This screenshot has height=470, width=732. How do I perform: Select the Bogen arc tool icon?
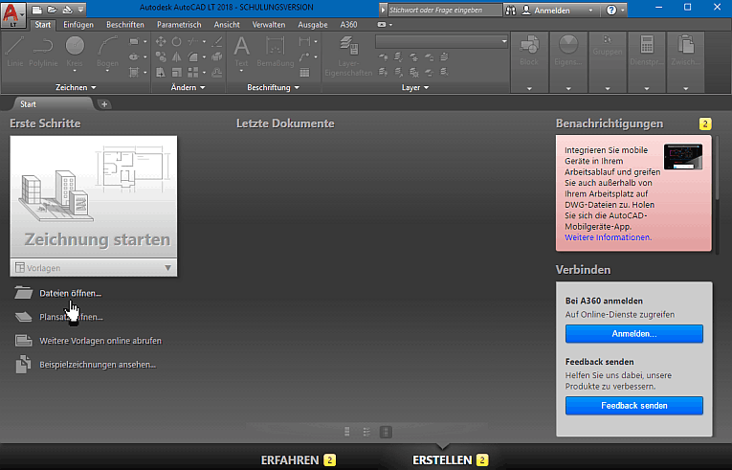coord(107,46)
